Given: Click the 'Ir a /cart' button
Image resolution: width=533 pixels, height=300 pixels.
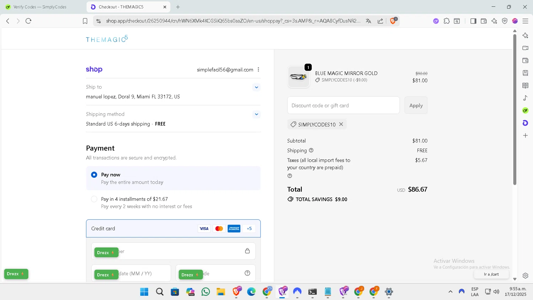Looking at the screenshot, I should [491, 274].
